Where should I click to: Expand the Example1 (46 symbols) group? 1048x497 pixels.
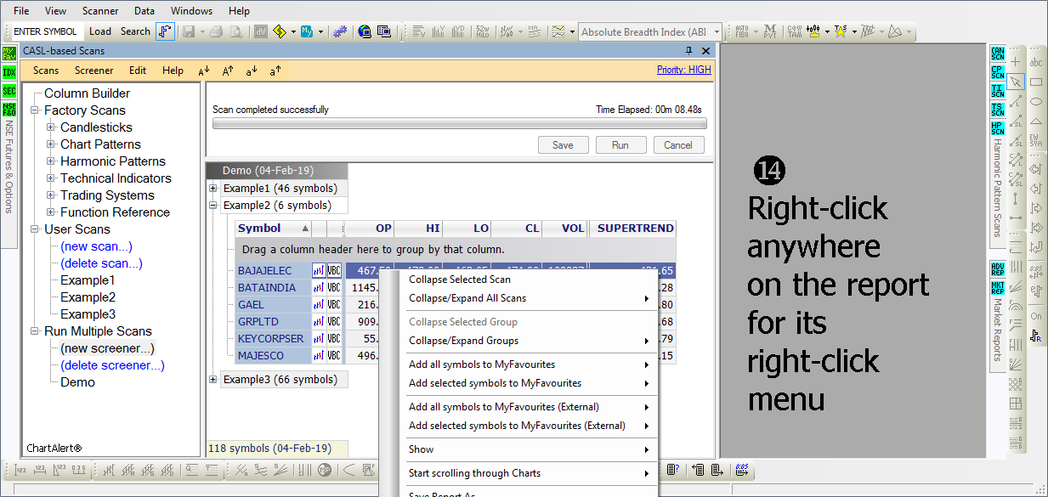pos(212,189)
